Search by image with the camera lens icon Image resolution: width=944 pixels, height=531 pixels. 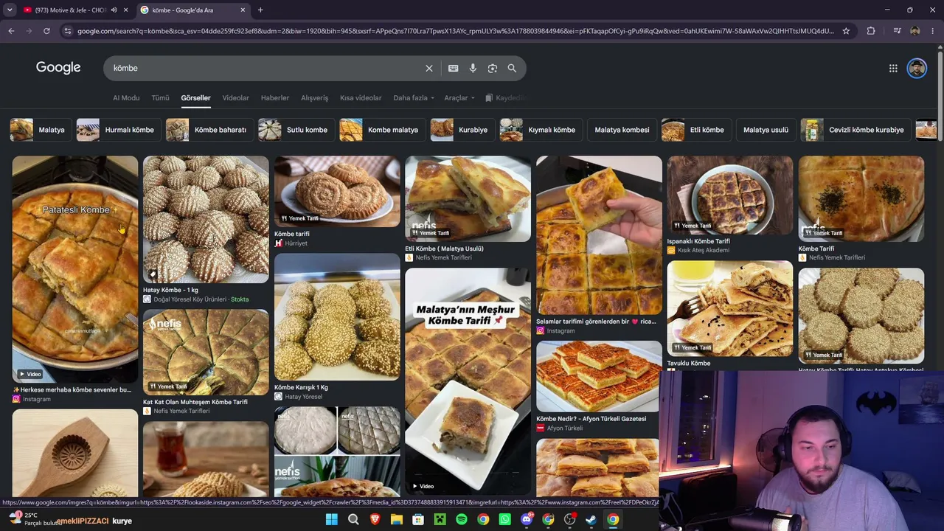pyautogui.click(x=492, y=68)
